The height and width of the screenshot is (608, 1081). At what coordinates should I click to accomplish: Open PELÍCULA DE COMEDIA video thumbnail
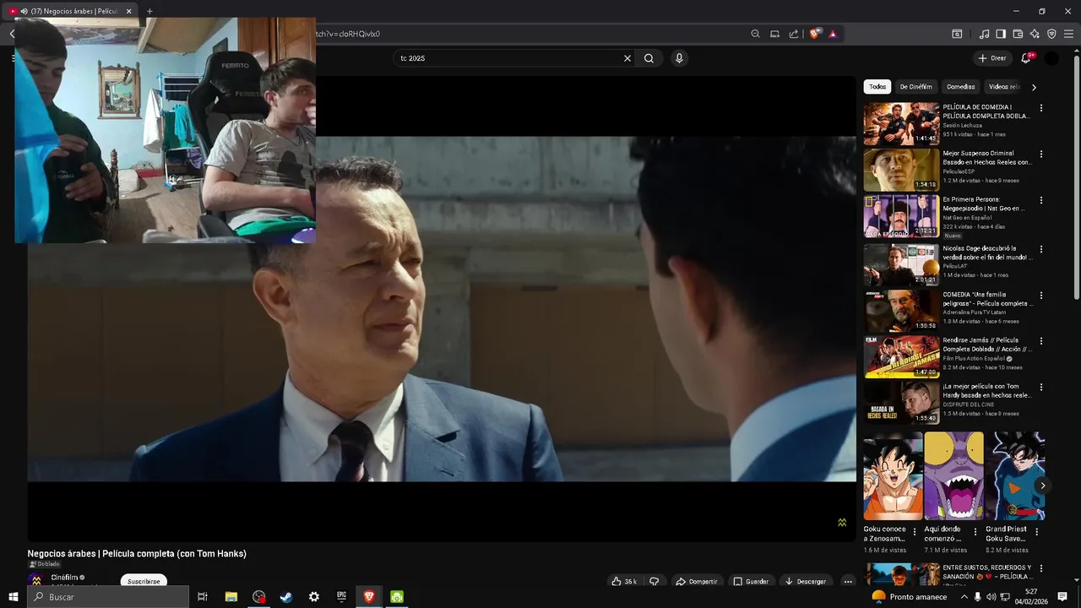pos(901,123)
